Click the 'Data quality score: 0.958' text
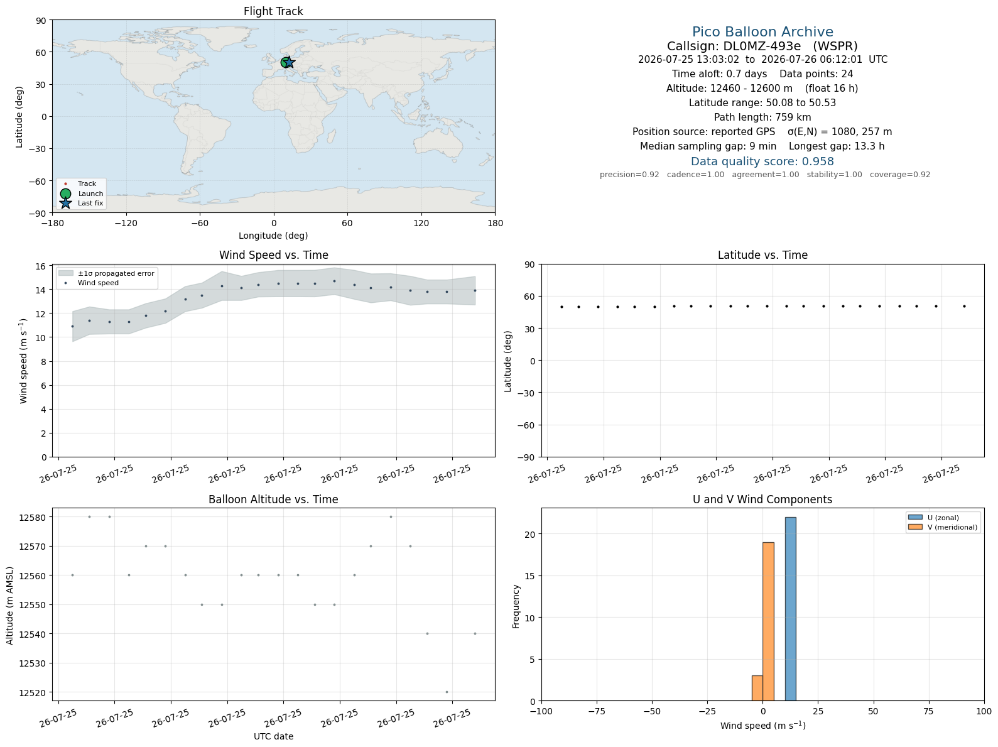 (x=762, y=161)
